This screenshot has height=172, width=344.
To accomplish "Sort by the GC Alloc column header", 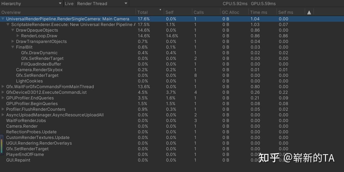I will 234,12.
